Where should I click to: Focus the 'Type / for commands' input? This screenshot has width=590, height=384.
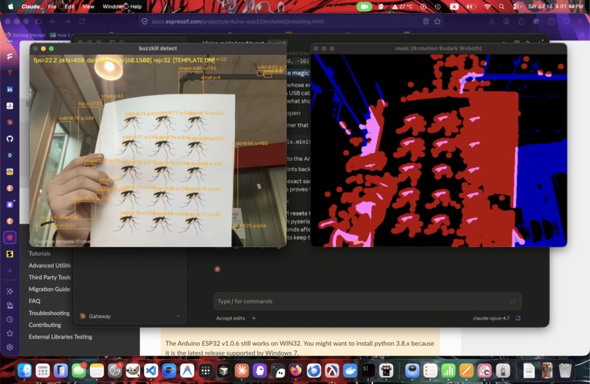367,301
